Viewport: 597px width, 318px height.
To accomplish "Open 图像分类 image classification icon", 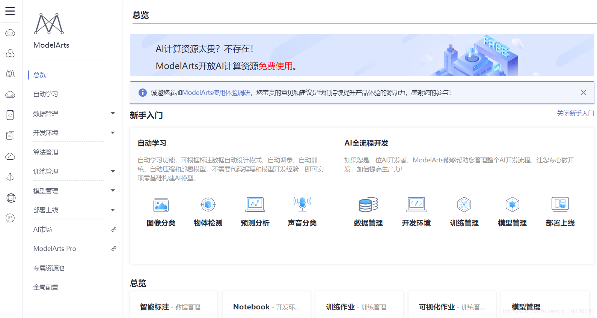I will pos(161,204).
